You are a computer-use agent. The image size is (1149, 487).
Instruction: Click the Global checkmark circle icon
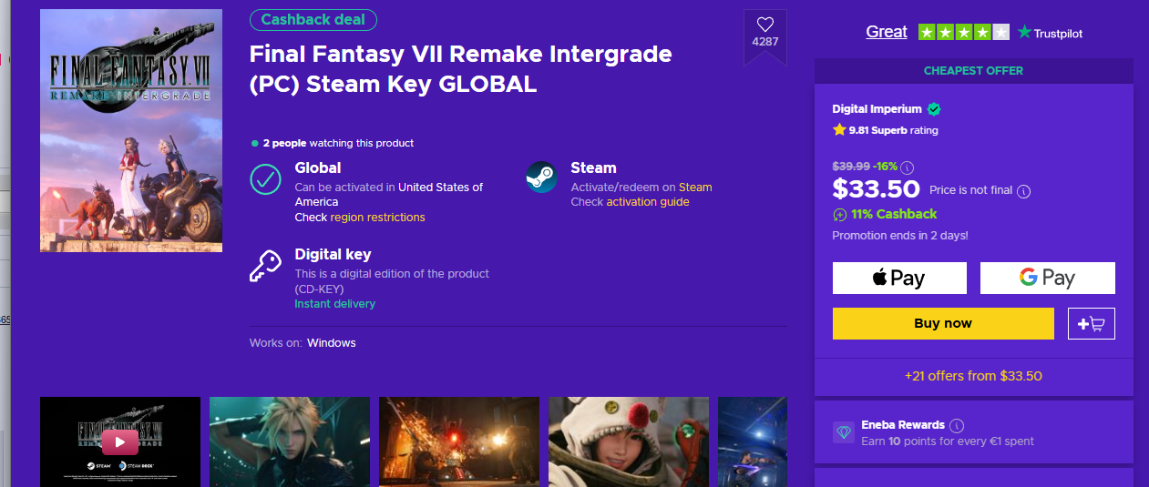coord(265,178)
